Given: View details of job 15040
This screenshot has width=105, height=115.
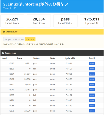Looking at the screenshot, I should click(92, 90).
